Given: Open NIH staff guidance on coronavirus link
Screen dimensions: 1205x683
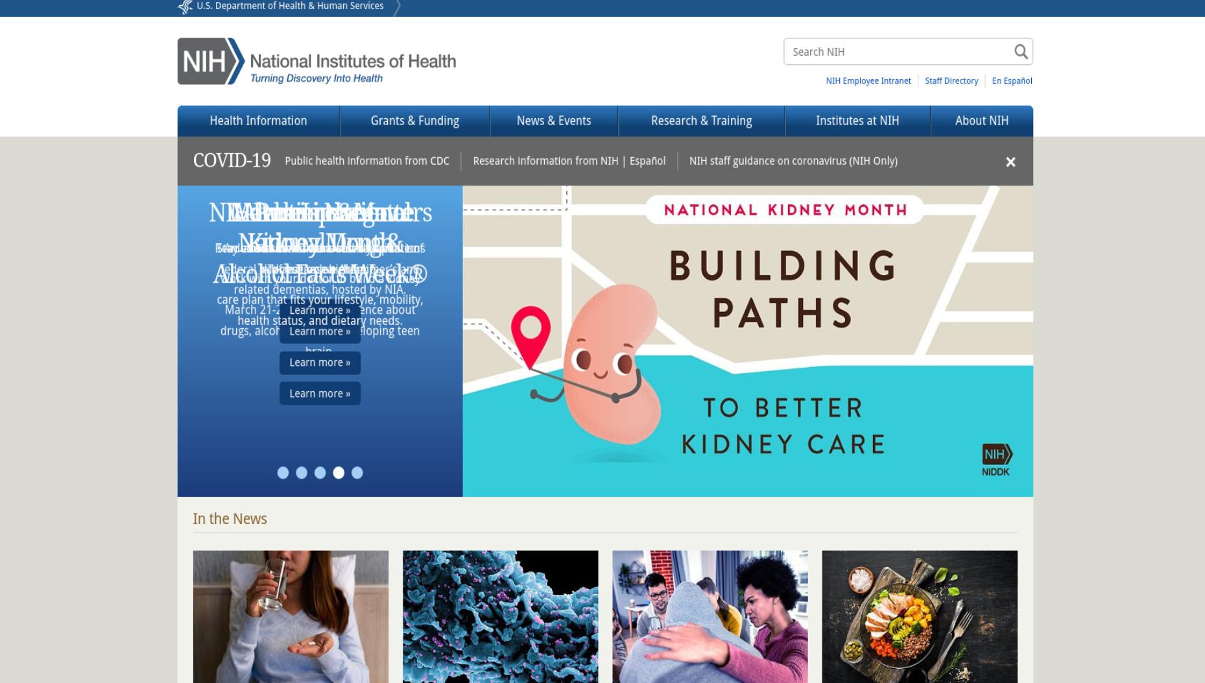Looking at the screenshot, I should click(793, 161).
